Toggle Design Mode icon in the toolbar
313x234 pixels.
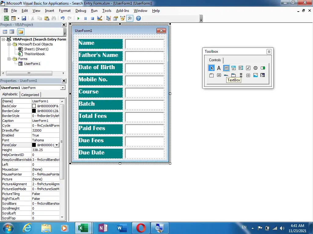click(100, 18)
